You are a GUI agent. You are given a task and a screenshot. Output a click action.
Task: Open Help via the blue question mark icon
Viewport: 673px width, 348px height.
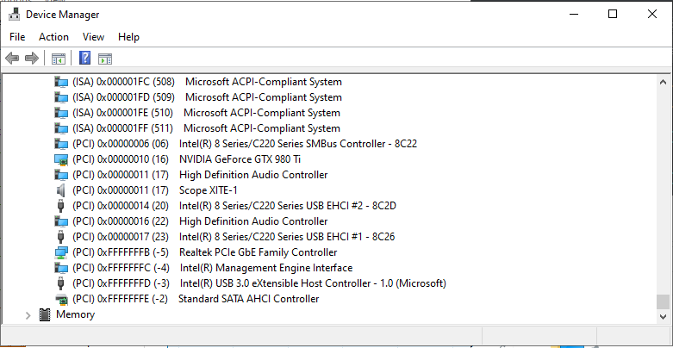[x=84, y=59]
